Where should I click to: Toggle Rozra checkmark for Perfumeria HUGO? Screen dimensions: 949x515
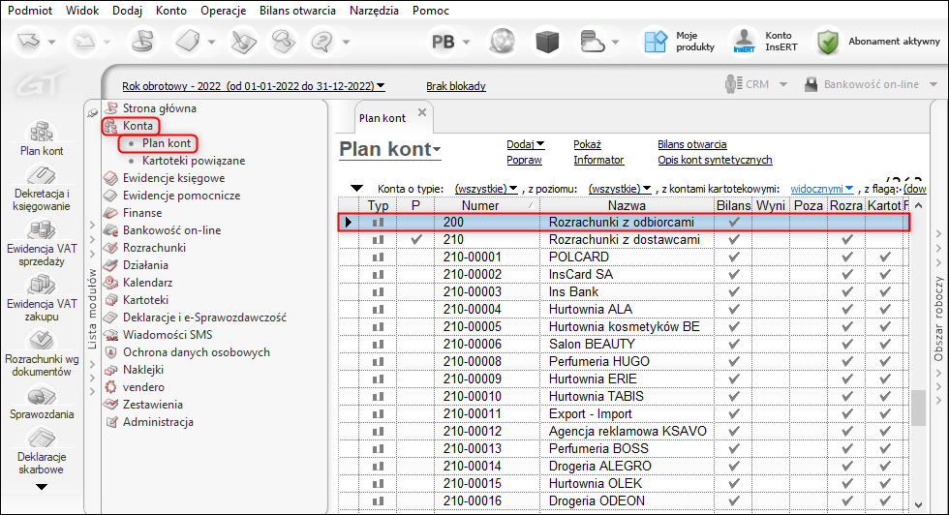point(847,361)
